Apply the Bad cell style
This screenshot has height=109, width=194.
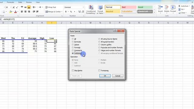129,7
